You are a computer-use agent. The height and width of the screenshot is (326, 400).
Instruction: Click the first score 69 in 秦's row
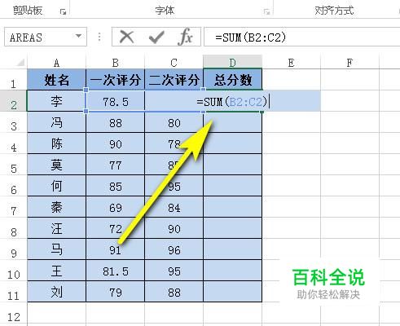click(x=116, y=207)
